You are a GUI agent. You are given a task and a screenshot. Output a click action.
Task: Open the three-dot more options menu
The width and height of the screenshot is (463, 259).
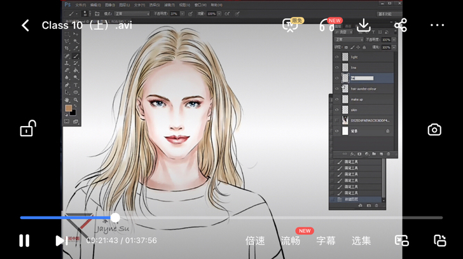point(437,25)
